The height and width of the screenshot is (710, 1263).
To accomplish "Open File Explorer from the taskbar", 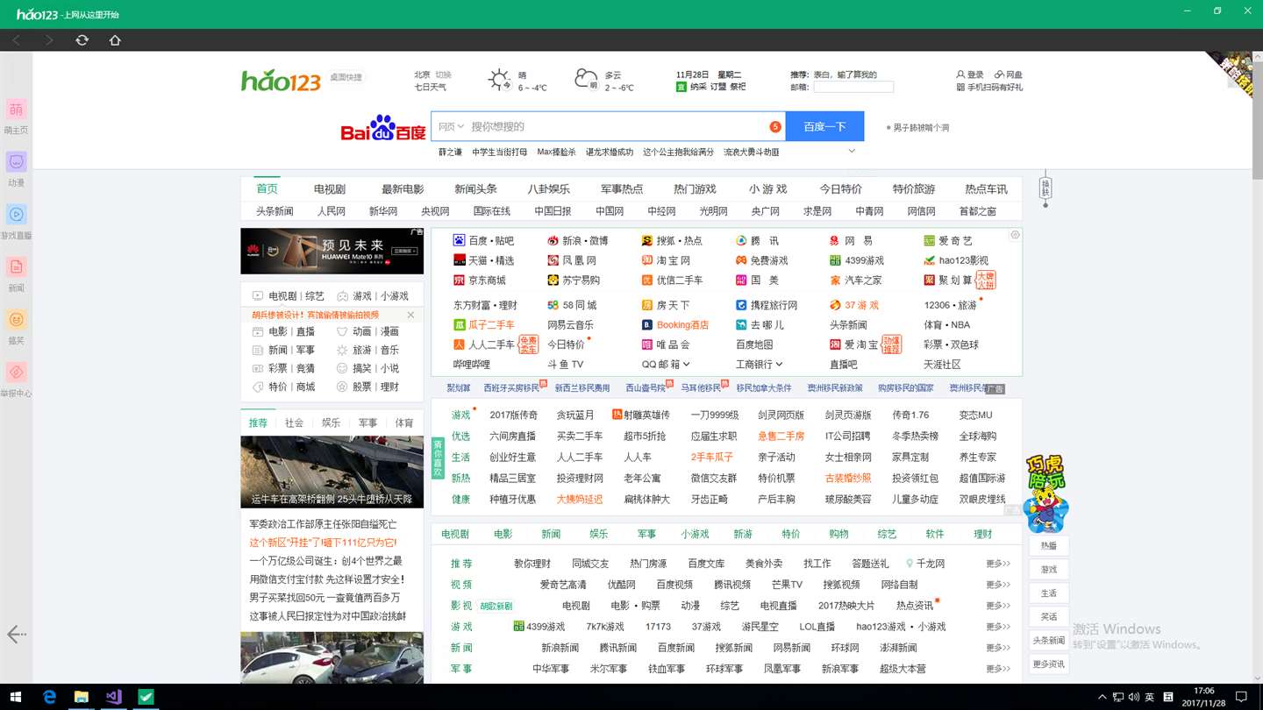I will (82, 697).
